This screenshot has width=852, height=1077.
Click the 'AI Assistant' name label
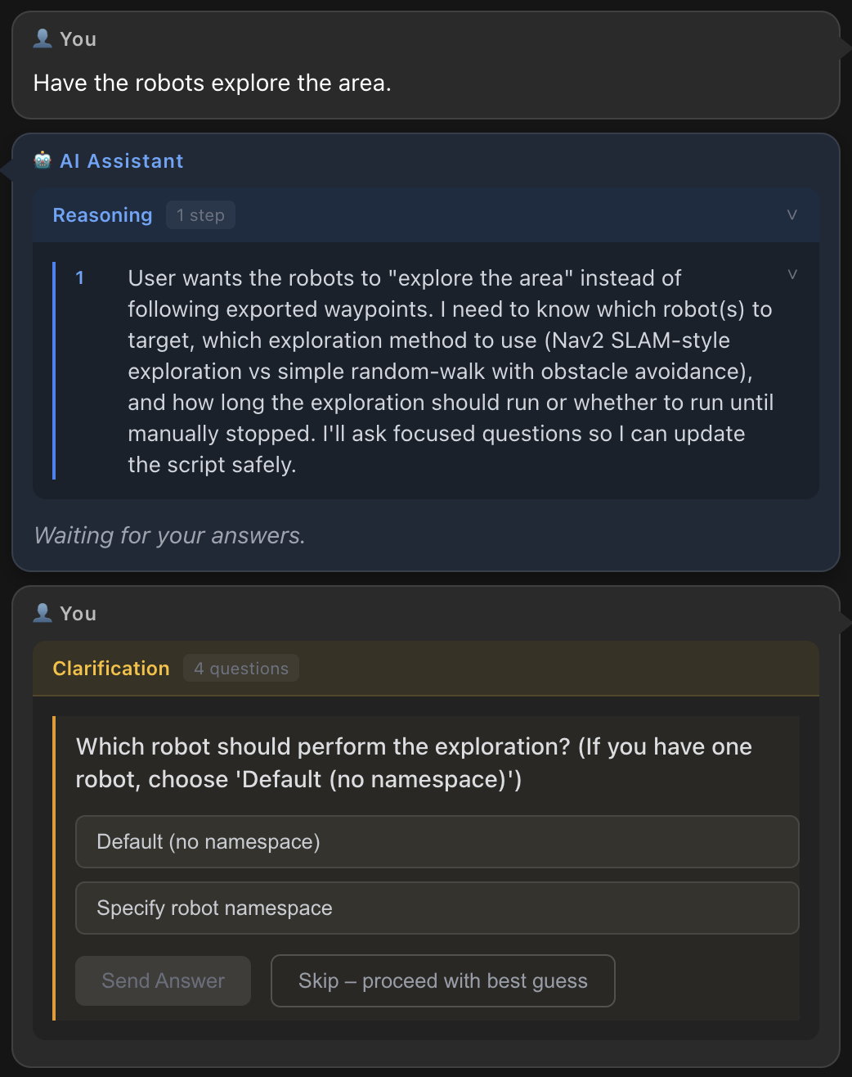tap(122, 161)
